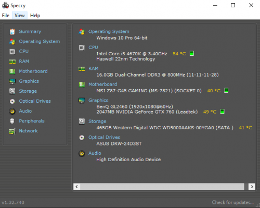Open the File menu
This screenshot has width=260, height=208.
pyautogui.click(x=6, y=16)
